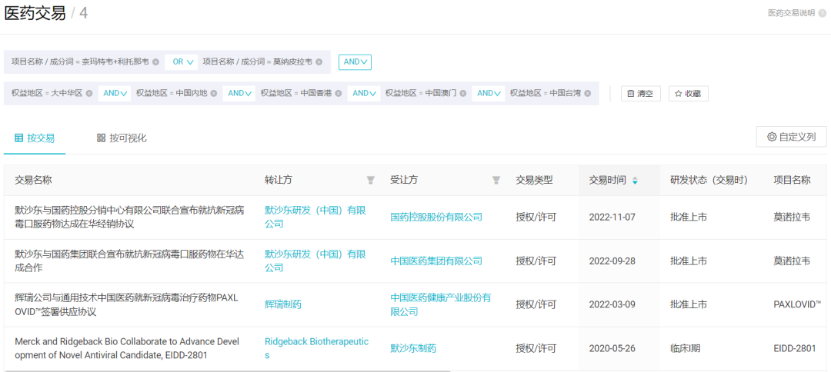Select the 默沙东与国药集团联合宣布 deal title
Image resolution: width=831 pixels, height=372 pixels.
tap(129, 261)
